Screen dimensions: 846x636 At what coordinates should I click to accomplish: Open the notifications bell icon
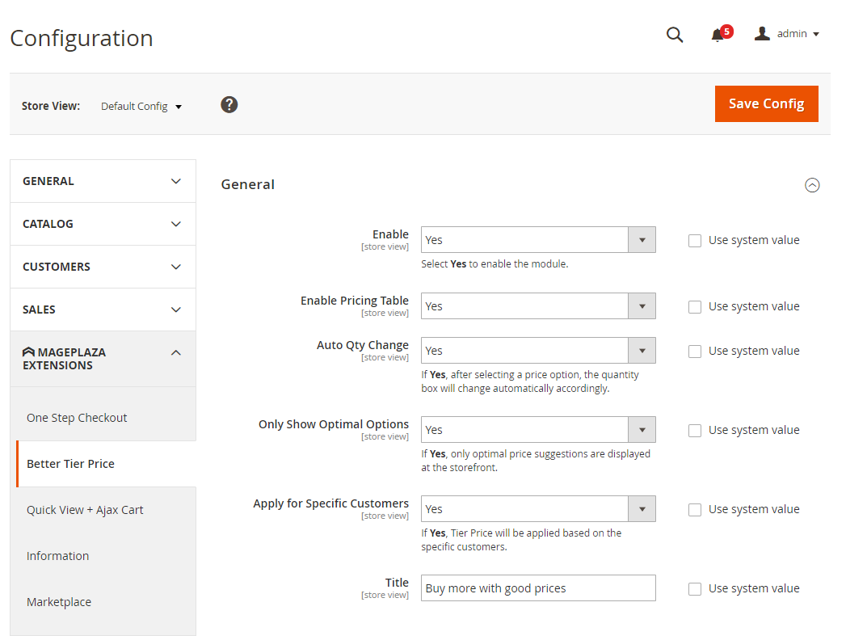pyautogui.click(x=717, y=35)
